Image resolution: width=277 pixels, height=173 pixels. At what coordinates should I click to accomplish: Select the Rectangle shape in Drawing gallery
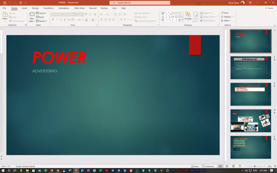[173, 13]
